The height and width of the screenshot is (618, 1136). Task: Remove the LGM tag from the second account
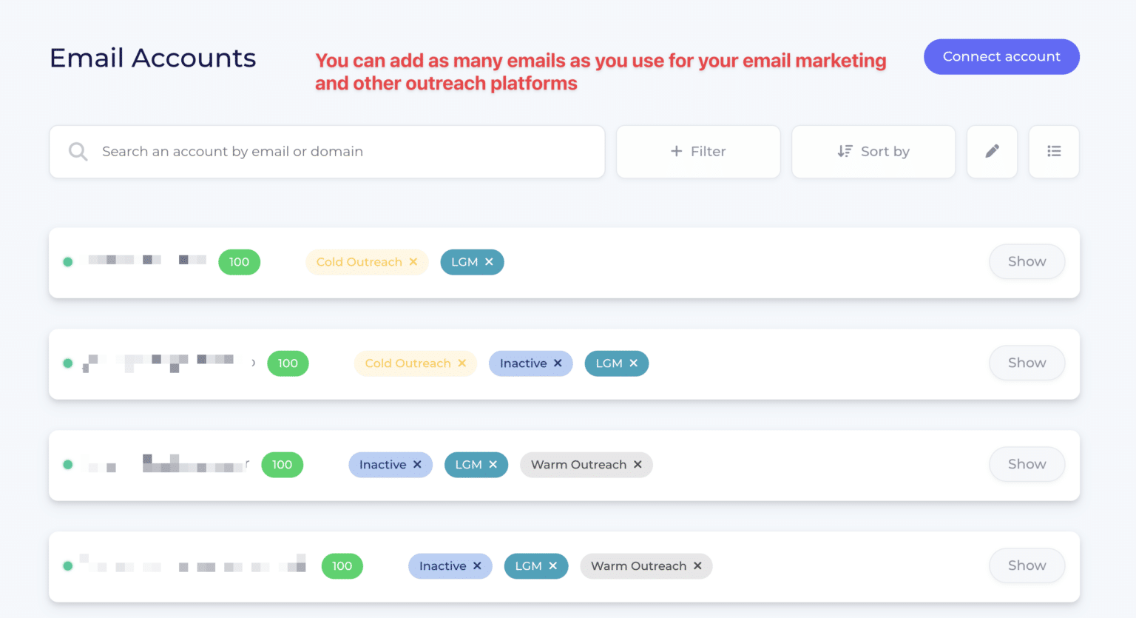tap(634, 363)
